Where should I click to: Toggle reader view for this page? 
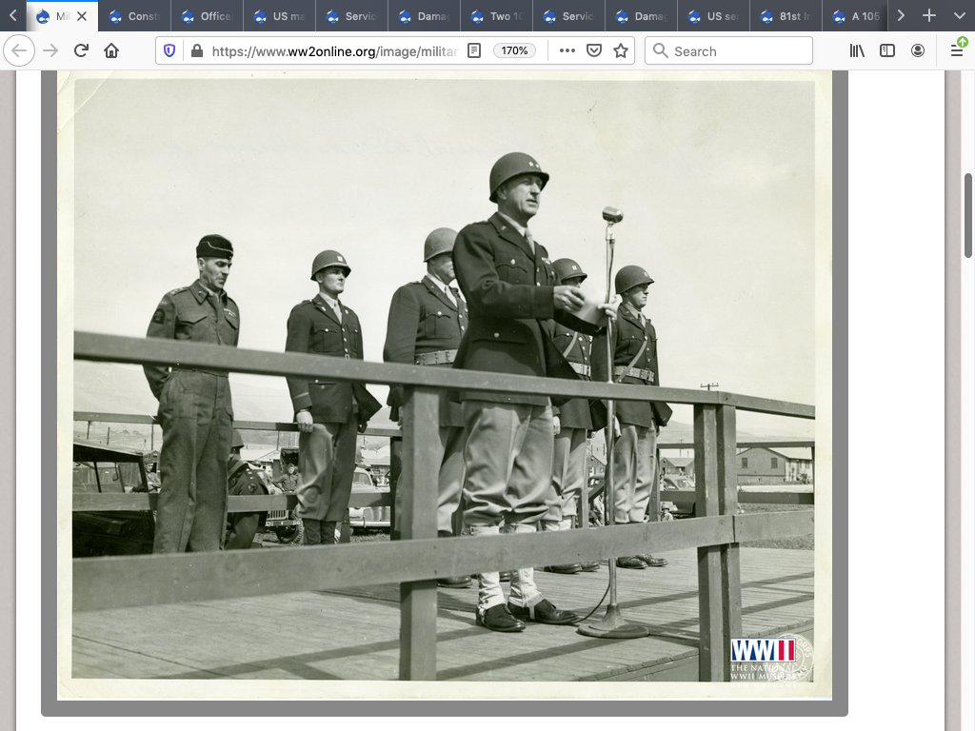point(474,50)
